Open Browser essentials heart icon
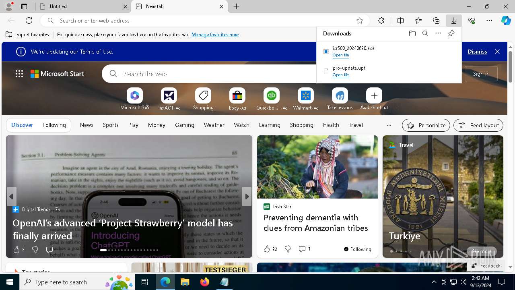This screenshot has width=515, height=290. coord(472,21)
